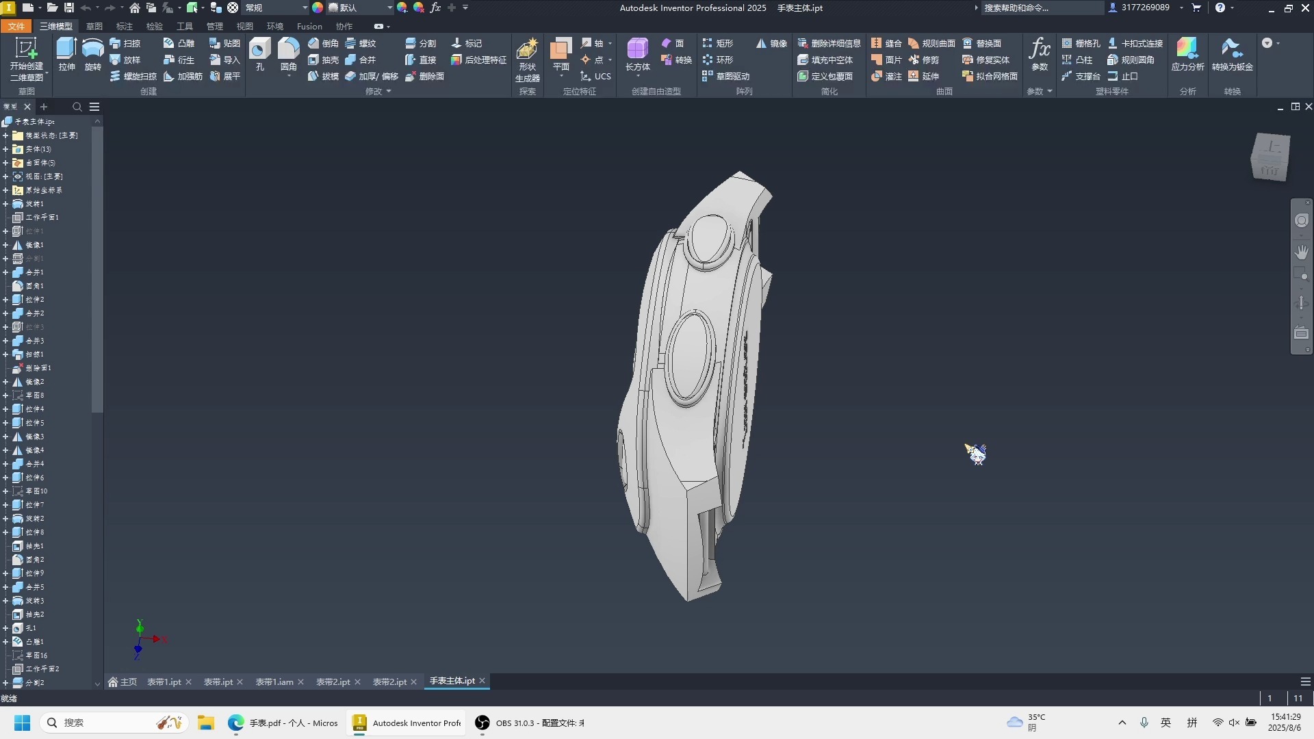Select 抽壳1 in the model tree

click(x=29, y=546)
